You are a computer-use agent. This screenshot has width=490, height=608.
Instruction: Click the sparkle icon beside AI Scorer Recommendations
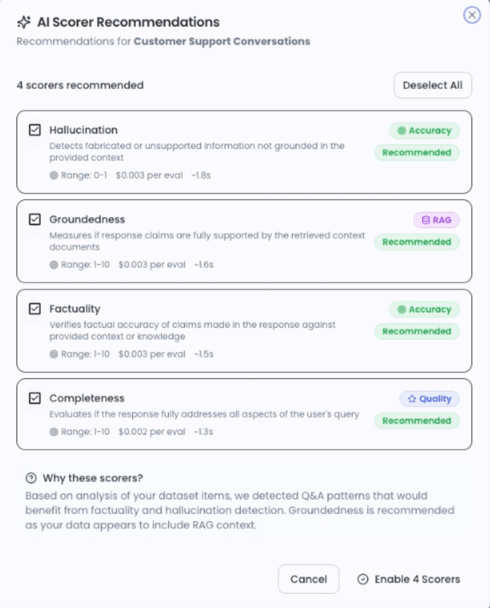pyautogui.click(x=24, y=22)
